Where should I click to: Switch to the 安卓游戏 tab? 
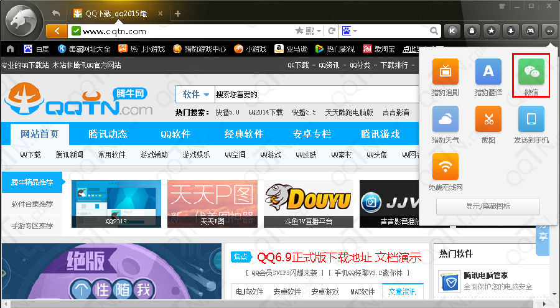325,292
